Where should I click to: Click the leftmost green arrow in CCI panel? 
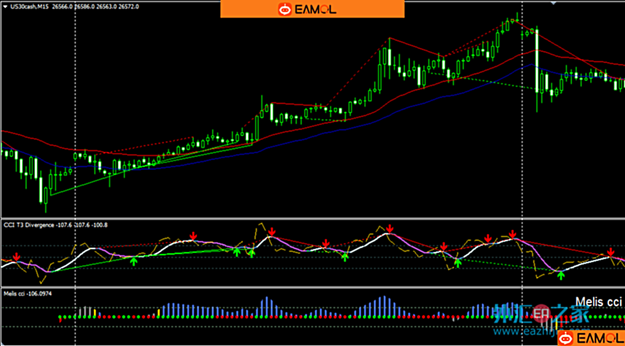(134, 262)
